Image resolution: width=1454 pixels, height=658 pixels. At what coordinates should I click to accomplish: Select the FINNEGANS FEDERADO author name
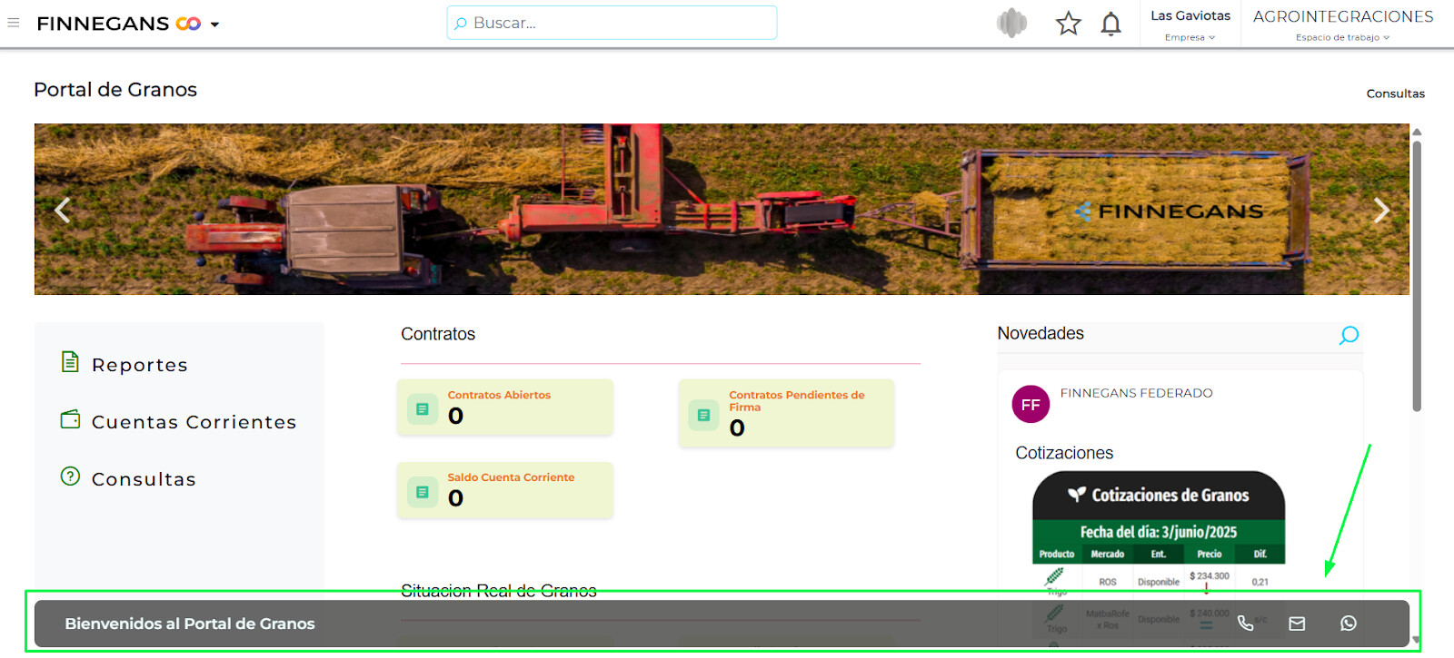(1136, 393)
